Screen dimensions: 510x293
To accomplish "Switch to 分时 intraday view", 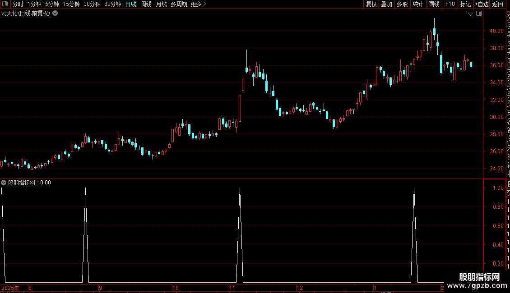I will tap(18, 4).
